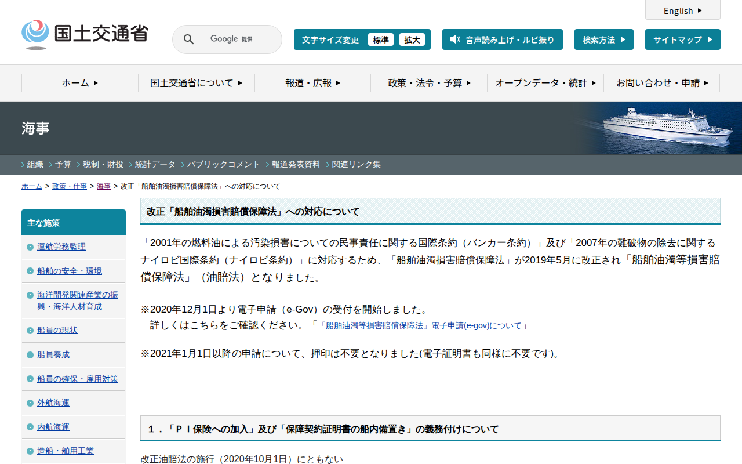Go to ホーム via the breadcrumb
742x464 pixels.
pos(32,186)
